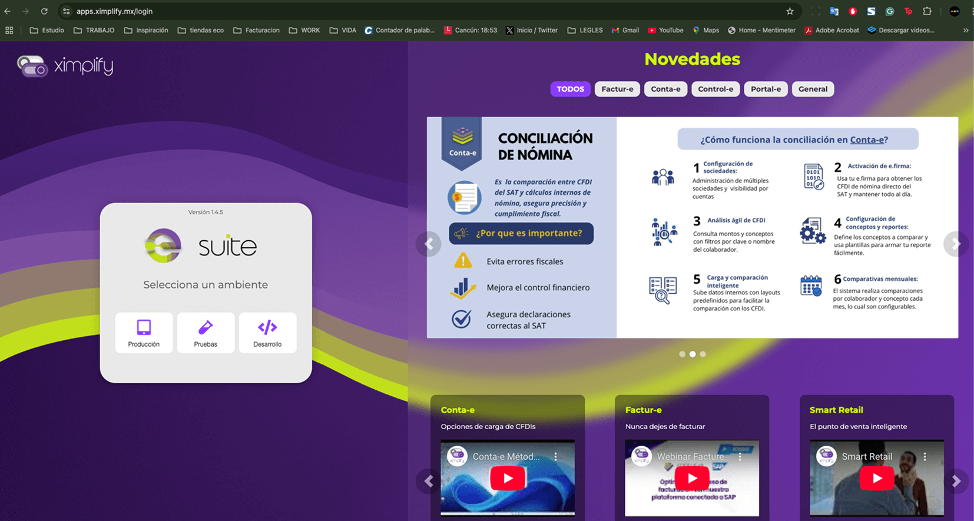
Task: Filter news by Conta-e
Action: 665,89
